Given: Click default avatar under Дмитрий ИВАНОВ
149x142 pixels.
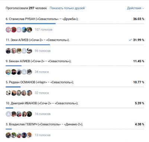Looking at the screenshot, I should coord(9,114).
